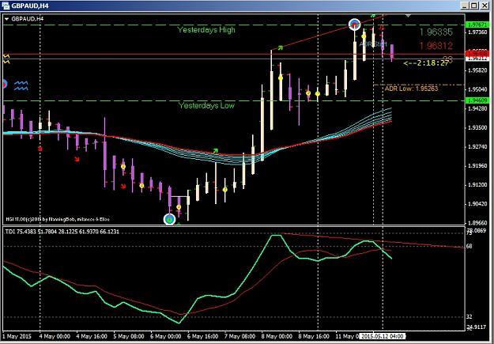Click the TDI level 32 scale label
The height and width of the screenshot is (344, 494).
pyautogui.click(x=469, y=316)
